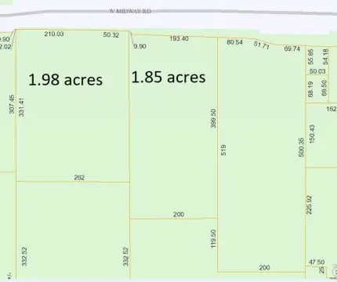
Task: Click the 210.03 boundary measurement
Action: tap(54, 34)
